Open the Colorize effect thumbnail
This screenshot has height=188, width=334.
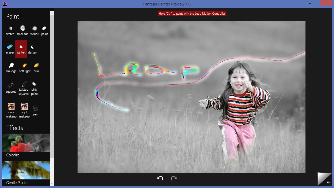26,146
